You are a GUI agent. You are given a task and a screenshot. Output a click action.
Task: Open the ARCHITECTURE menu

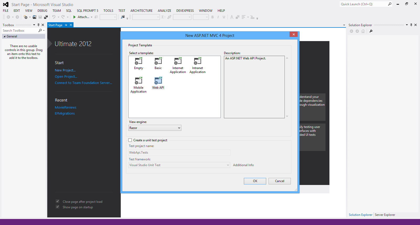tap(141, 11)
